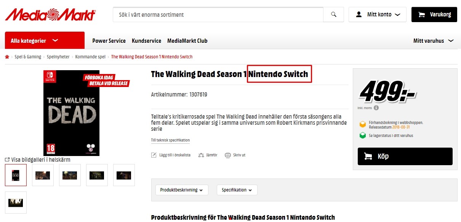
Task: Click the Köp button
Action: pos(405,156)
